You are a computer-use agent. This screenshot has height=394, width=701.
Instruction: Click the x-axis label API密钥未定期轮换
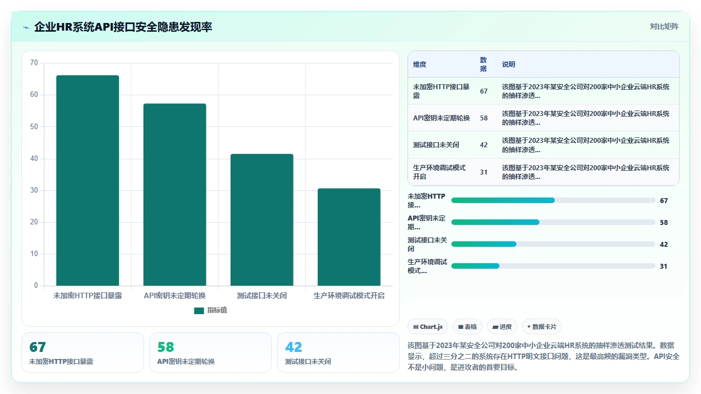175,296
